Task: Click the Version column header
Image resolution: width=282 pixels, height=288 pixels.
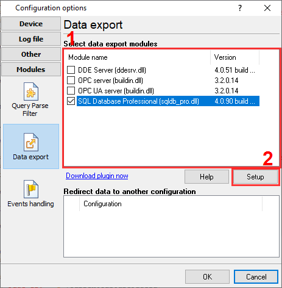Action: [235, 57]
